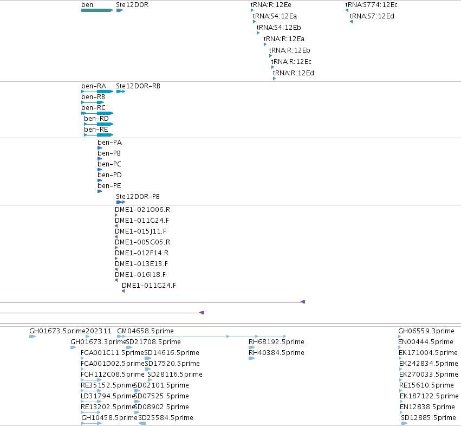
Task: Click DME1-012F14.R feature label
Action: coord(142,253)
